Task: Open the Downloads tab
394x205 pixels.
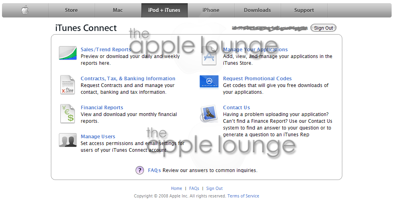Action: click(x=258, y=10)
